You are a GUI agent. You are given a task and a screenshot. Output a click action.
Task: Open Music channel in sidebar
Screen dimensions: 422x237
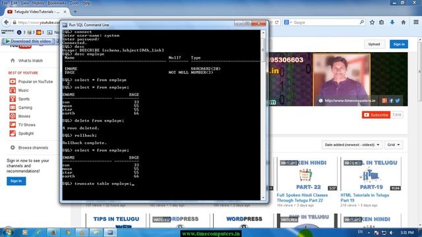click(24, 90)
